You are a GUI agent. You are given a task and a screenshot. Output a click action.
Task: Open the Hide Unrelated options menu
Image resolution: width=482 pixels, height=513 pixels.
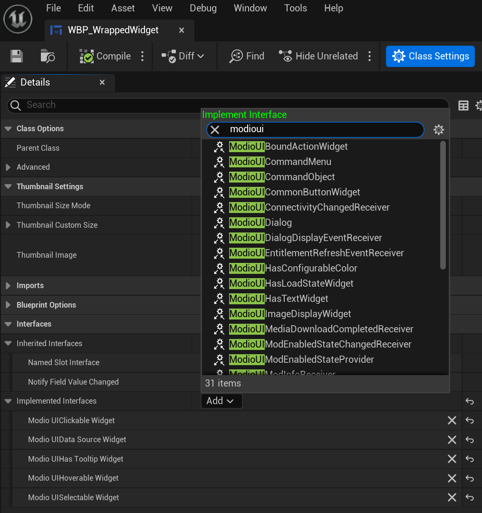pyautogui.click(x=369, y=56)
